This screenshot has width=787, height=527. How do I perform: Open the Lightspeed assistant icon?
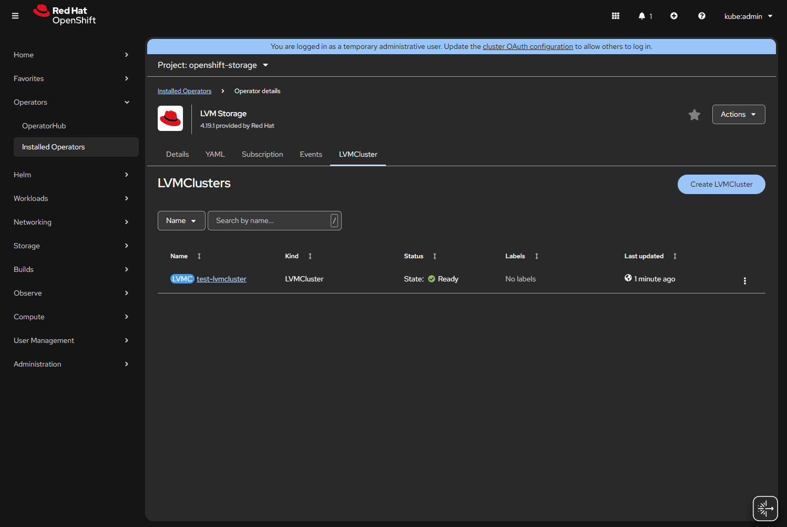pyautogui.click(x=765, y=509)
